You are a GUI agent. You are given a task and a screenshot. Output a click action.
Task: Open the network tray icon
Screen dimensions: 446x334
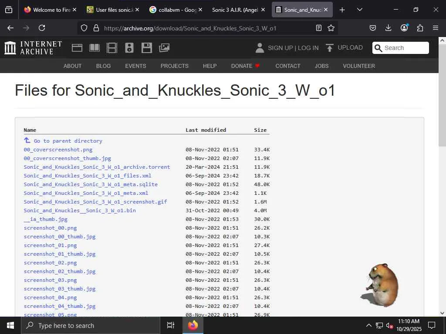(379, 325)
